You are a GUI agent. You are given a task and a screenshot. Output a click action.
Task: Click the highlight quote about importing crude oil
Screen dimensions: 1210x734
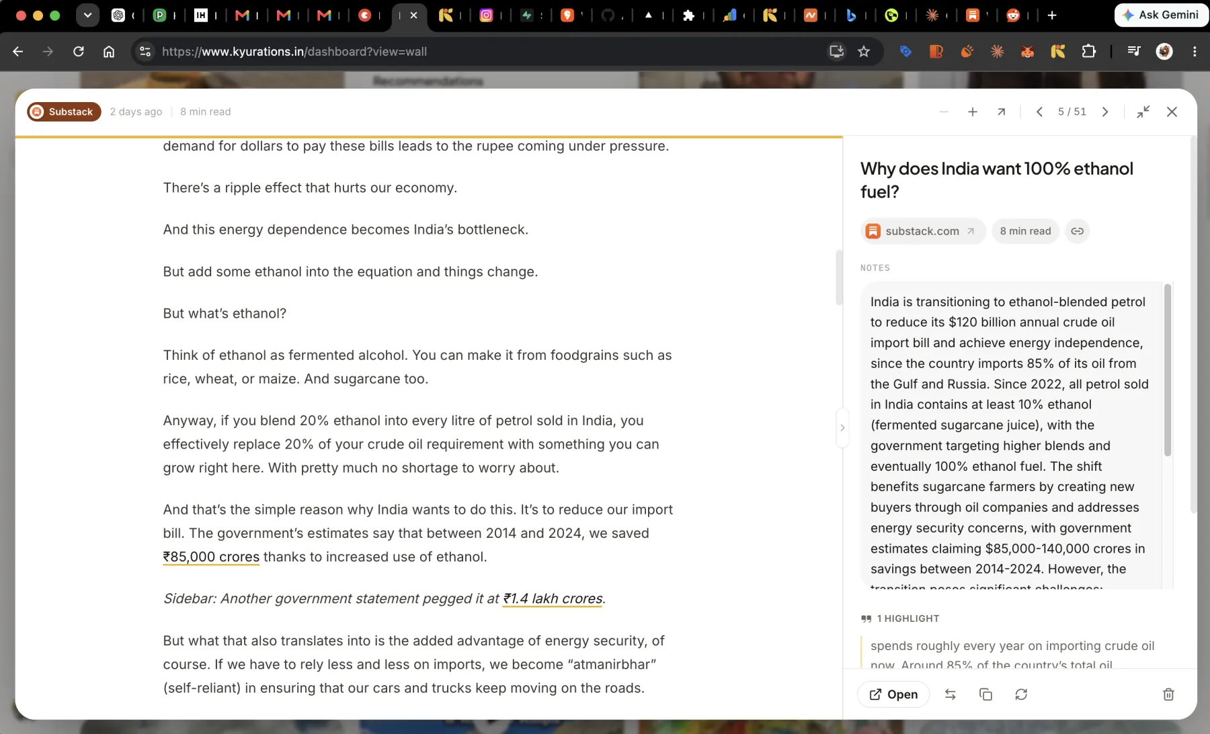[x=1012, y=654]
